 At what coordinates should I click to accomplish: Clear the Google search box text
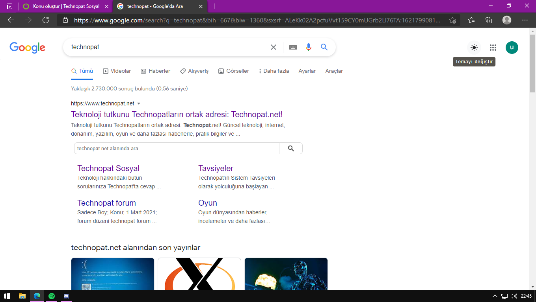(x=274, y=47)
